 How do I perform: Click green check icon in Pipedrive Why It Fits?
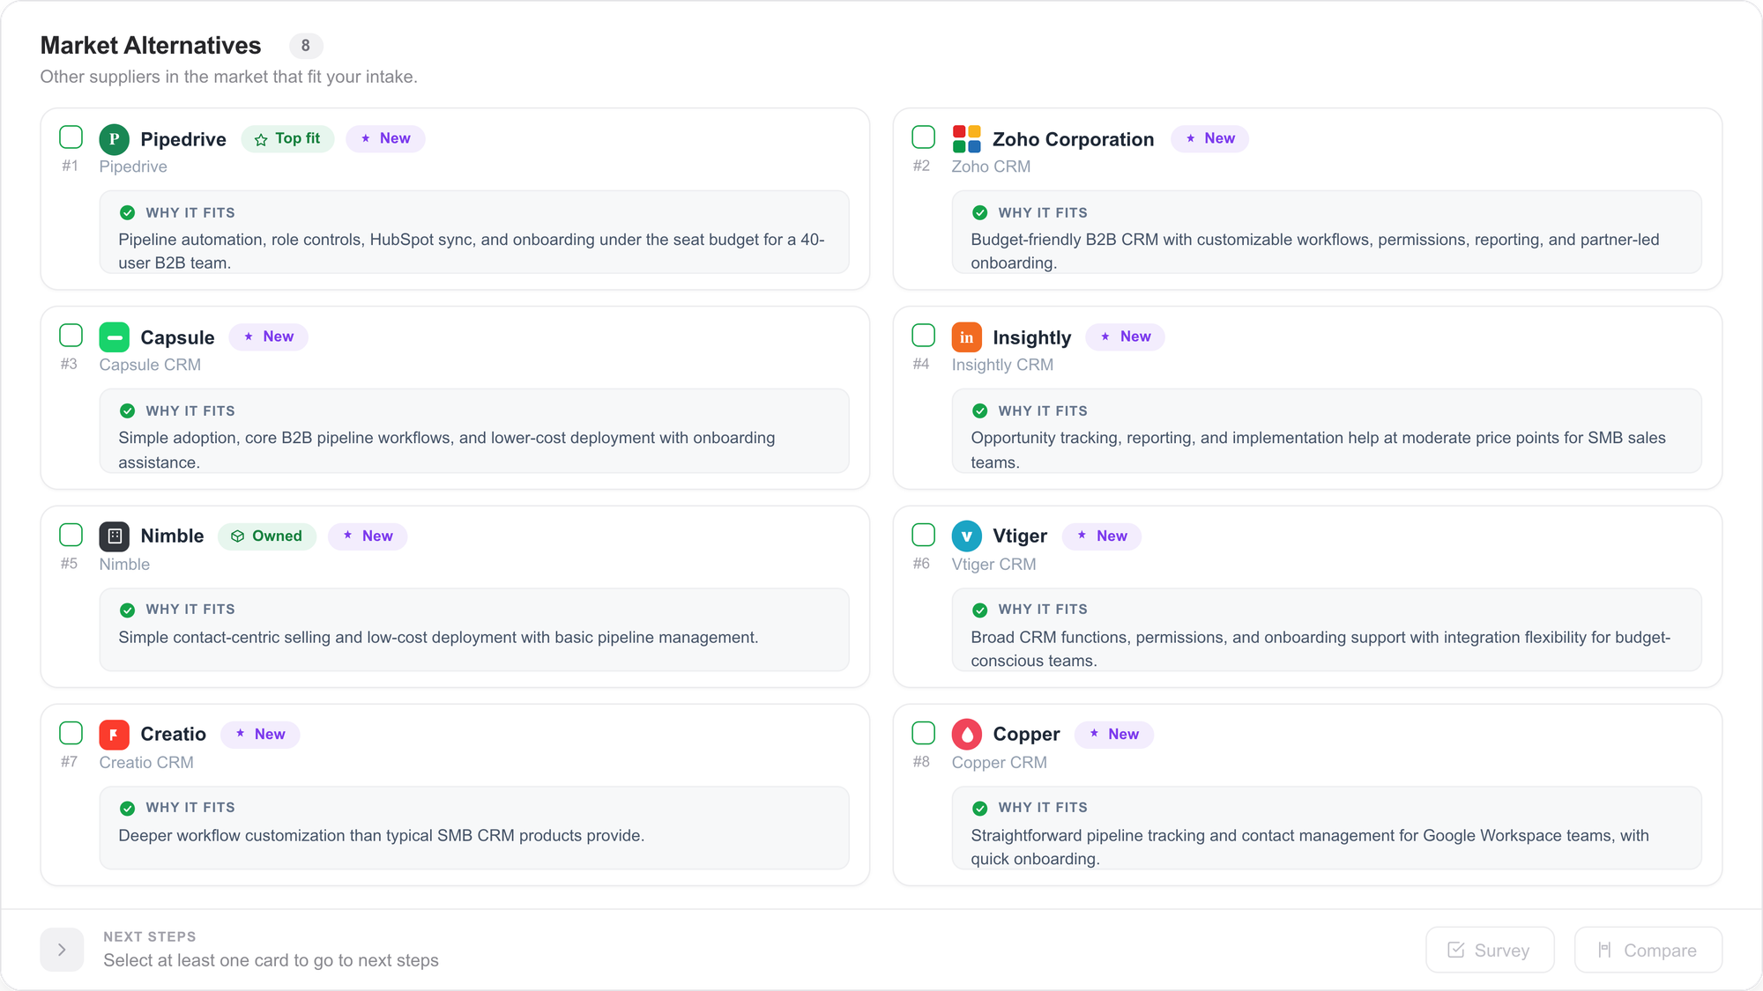click(128, 213)
